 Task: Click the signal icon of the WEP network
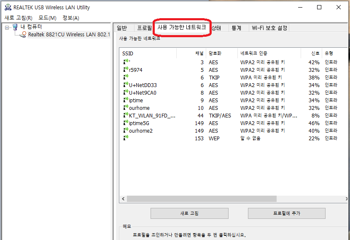click(126, 138)
